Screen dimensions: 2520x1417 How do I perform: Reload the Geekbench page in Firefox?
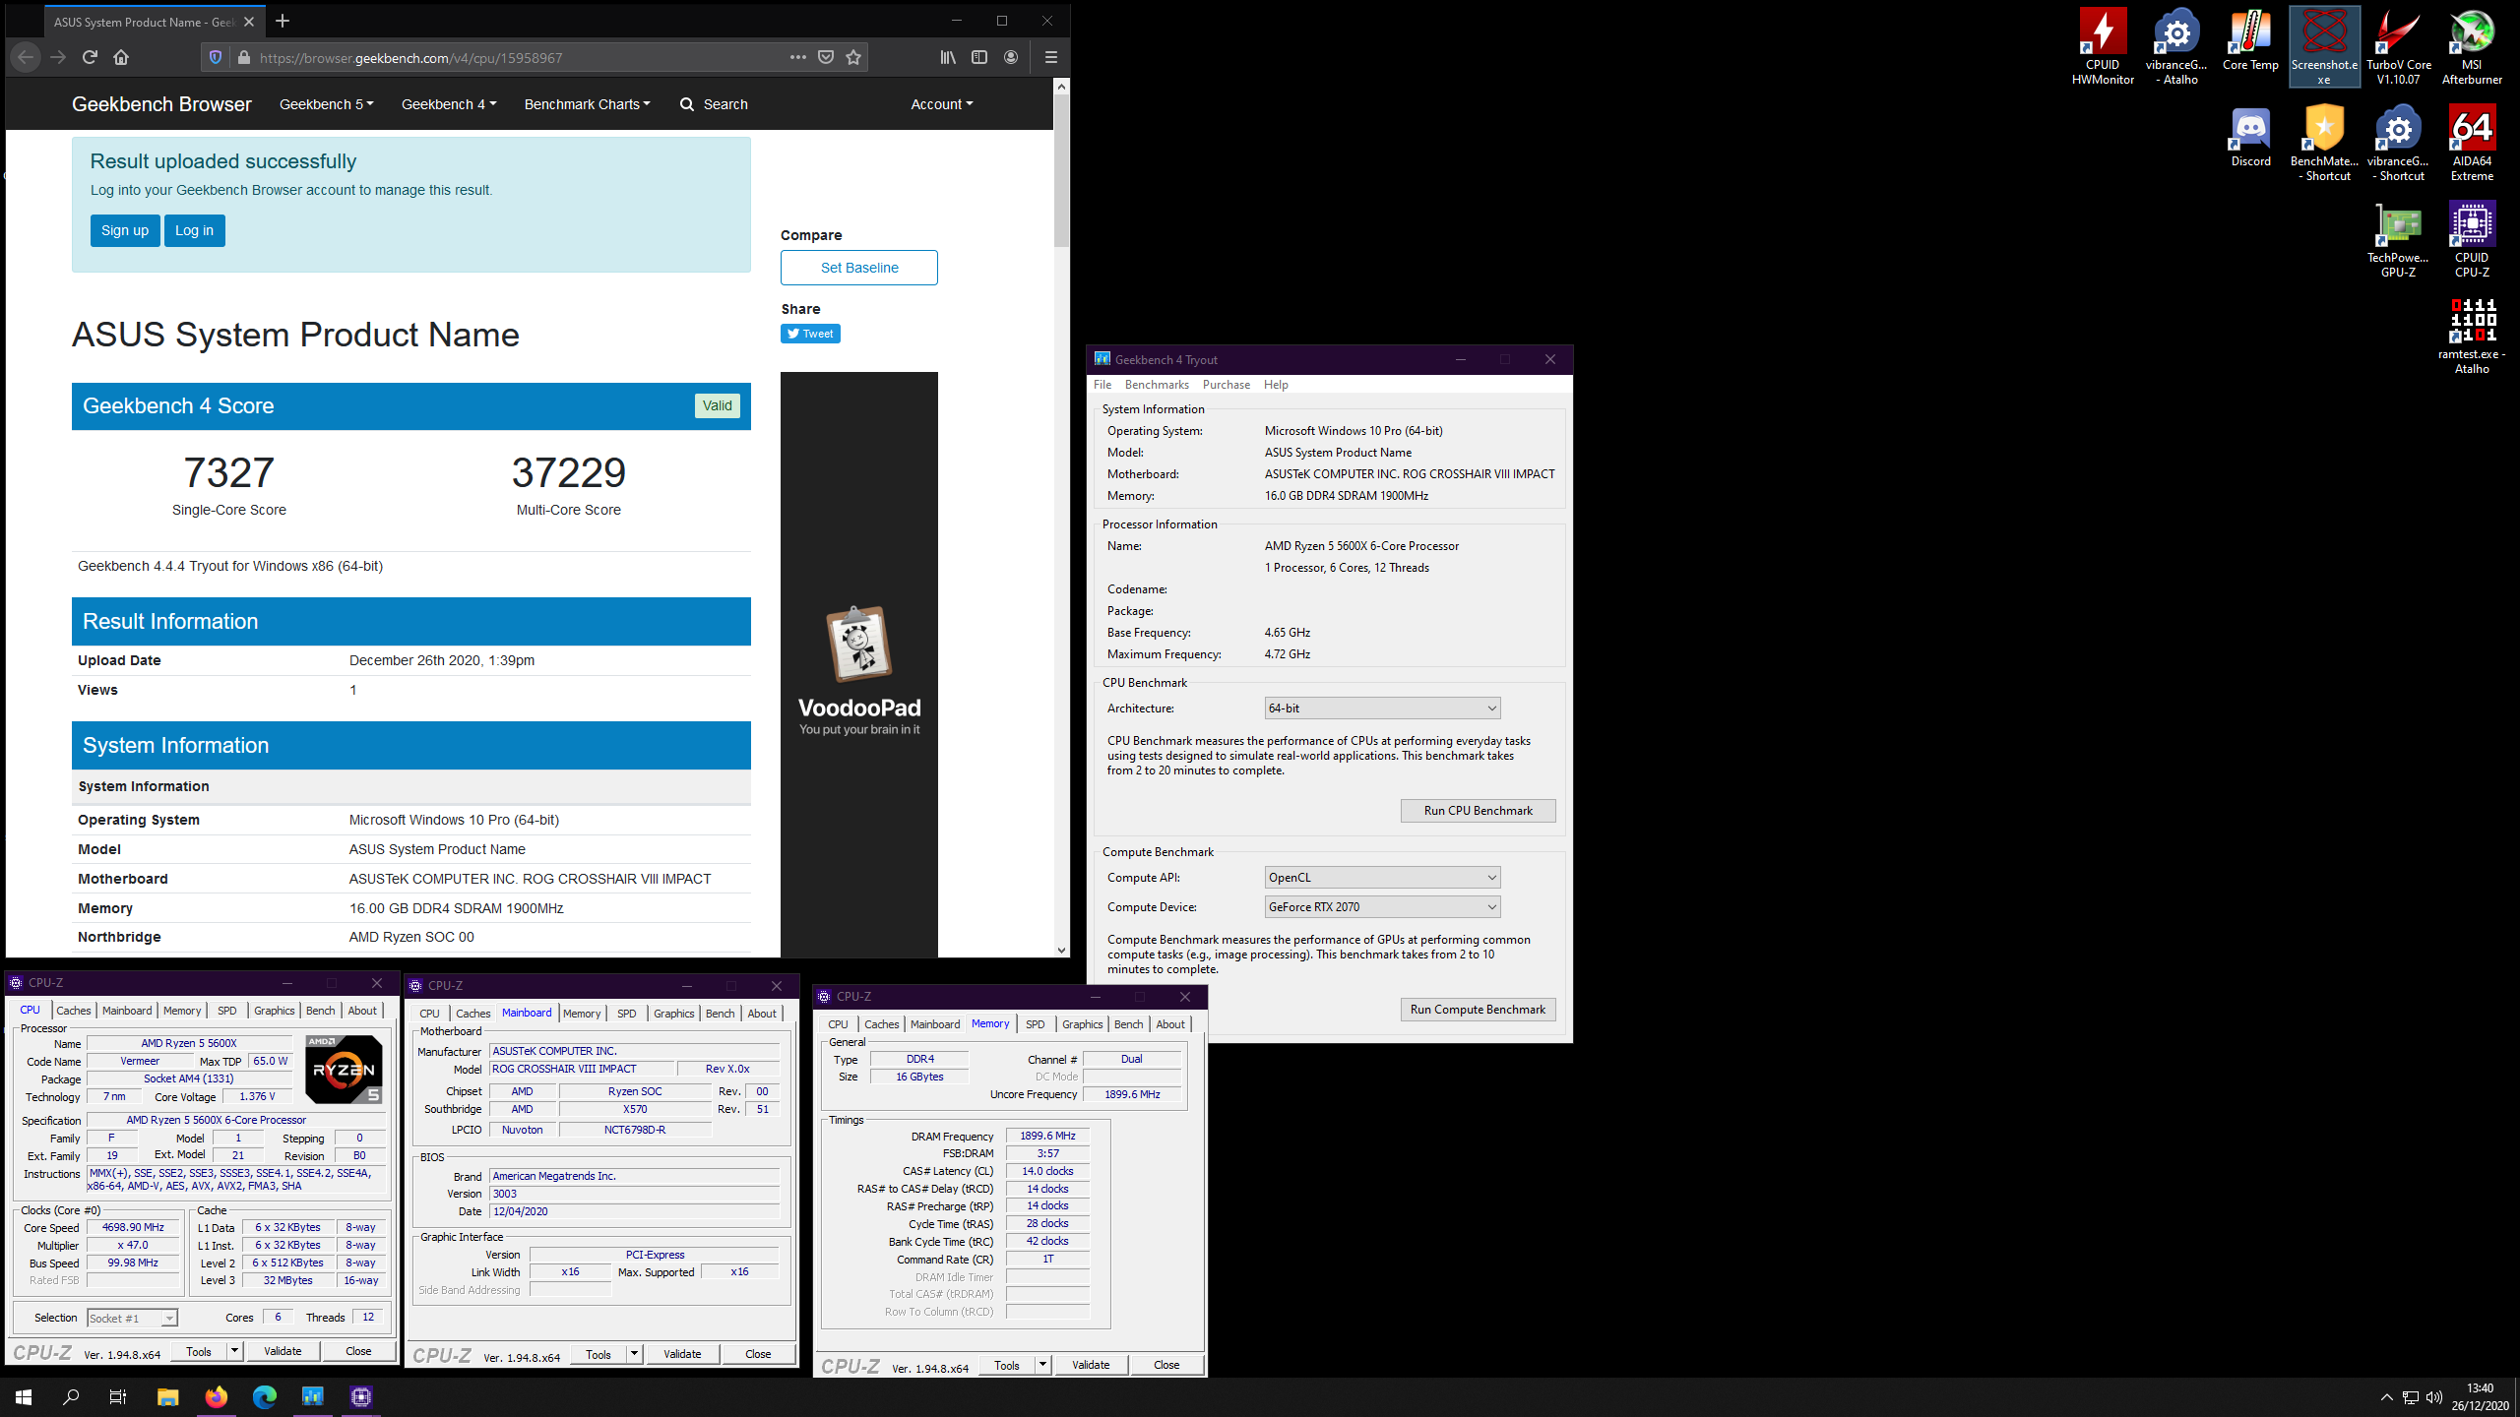point(90,57)
